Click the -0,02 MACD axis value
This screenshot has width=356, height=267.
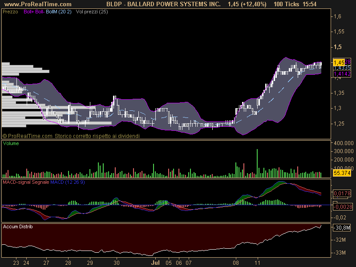tap(340, 218)
